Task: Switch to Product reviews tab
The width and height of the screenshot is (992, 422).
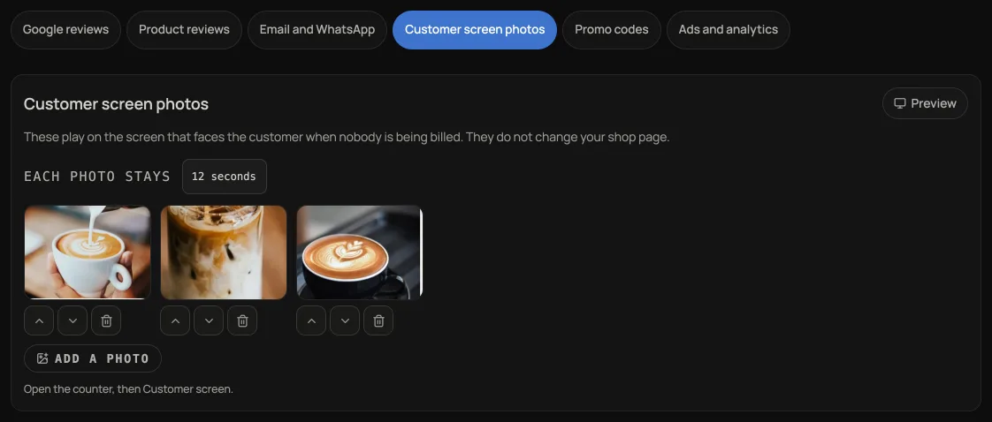Action: coord(184,30)
